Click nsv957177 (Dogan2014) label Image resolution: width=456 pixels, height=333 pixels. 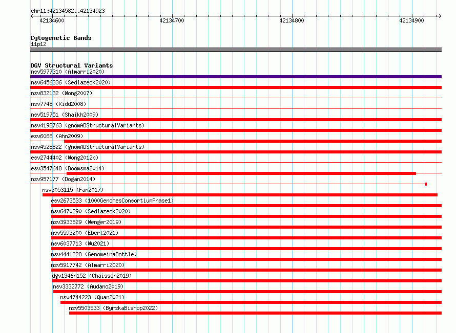pyautogui.click(x=63, y=179)
